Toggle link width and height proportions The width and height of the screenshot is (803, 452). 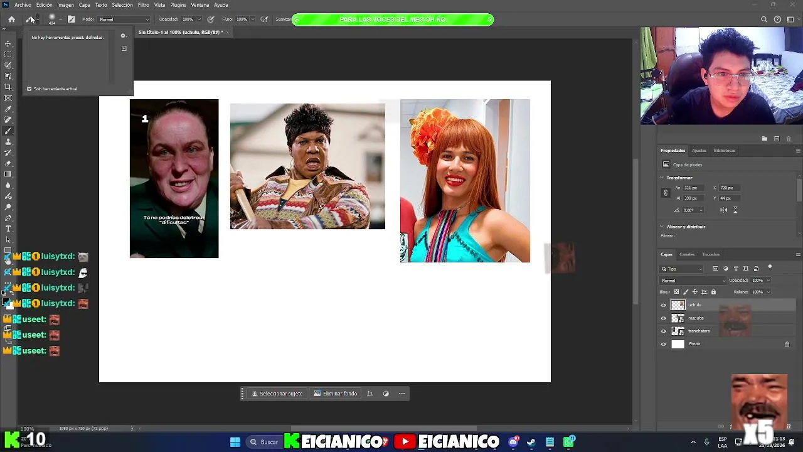tap(666, 193)
